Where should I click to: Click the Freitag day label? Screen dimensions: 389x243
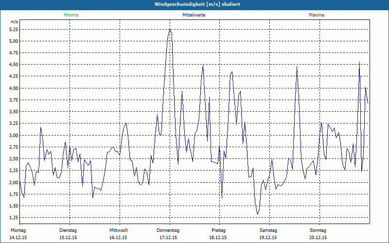(x=218, y=230)
